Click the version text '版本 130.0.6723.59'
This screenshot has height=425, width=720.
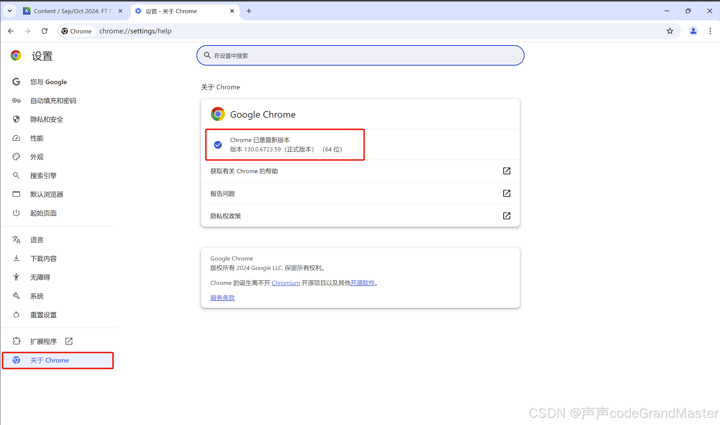pos(256,149)
